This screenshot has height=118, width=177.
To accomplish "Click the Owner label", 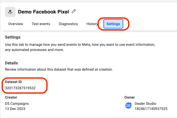I will point(129,97).
